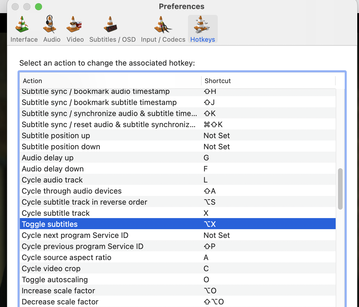Select the Cycle audio track action
Viewport: 359px width, 307px height.
[x=52, y=180]
